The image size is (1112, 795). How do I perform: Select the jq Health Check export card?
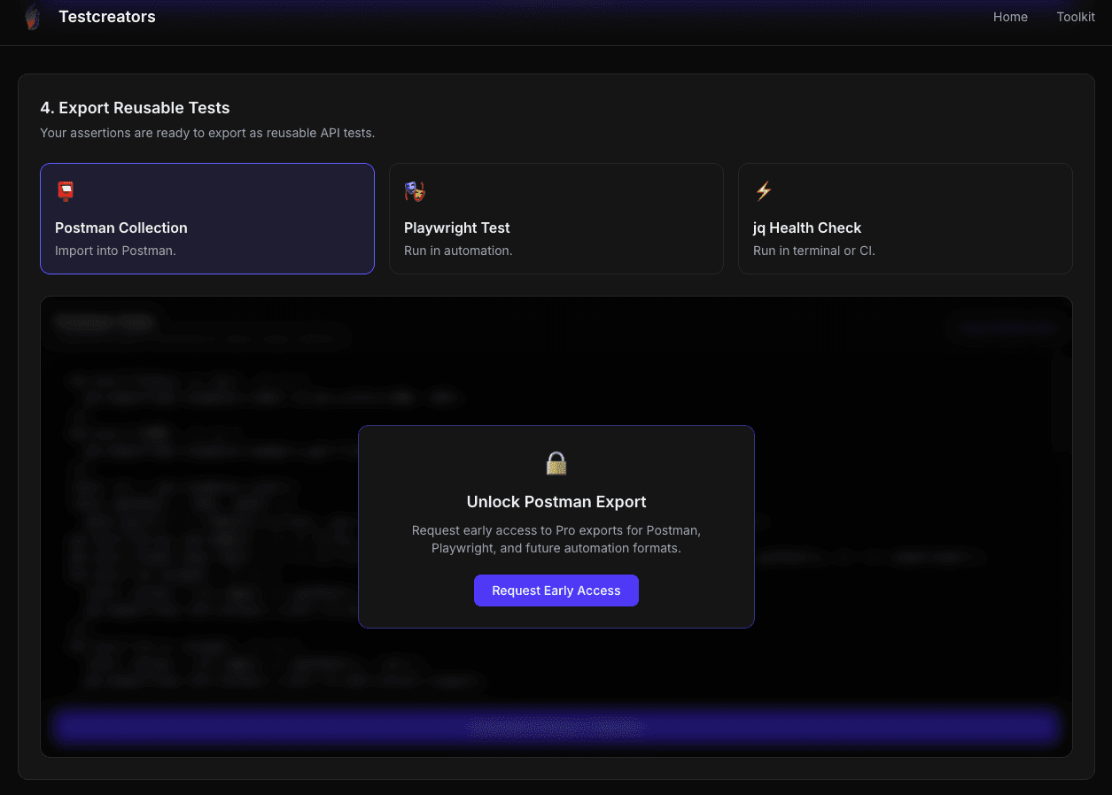point(906,219)
